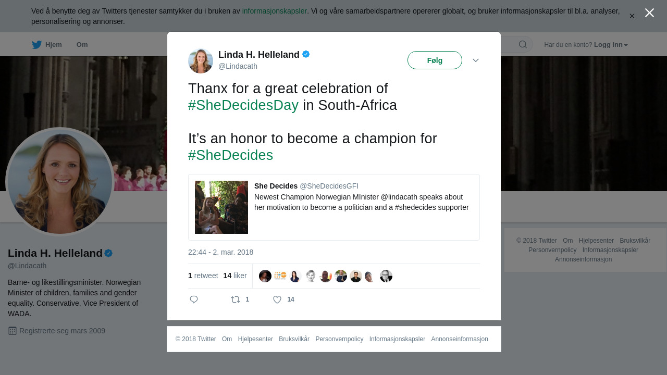
Task: Toggle the Følg follow button
Action: tap(435, 60)
